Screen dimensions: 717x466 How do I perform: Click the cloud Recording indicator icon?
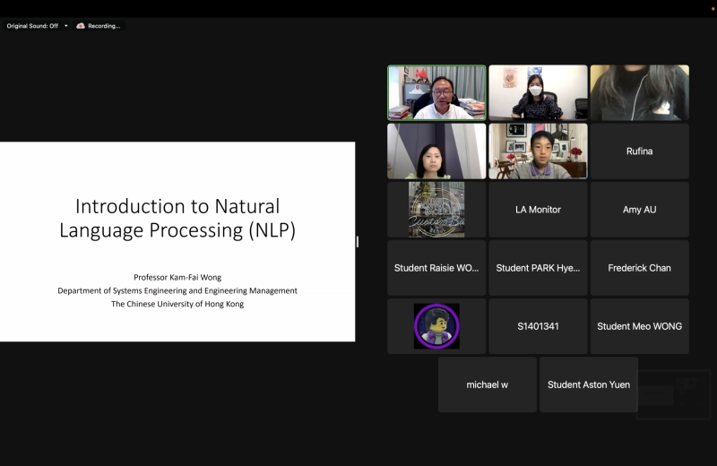pos(81,26)
